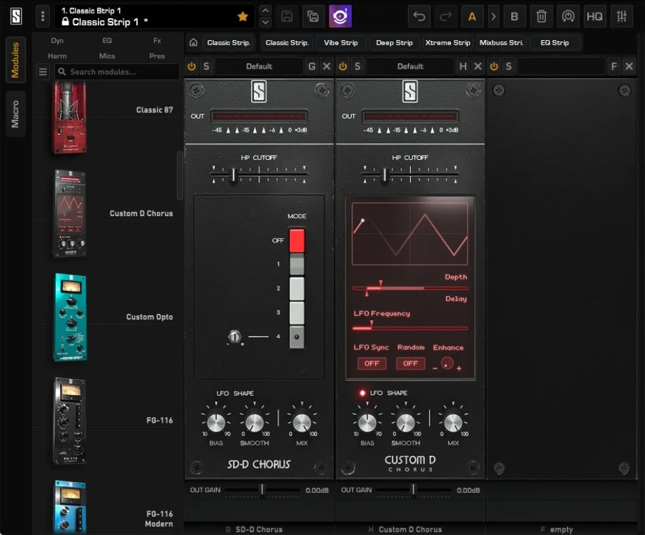The height and width of the screenshot is (535, 645).
Task: Copy A to B with arrow
Action: click(x=493, y=16)
